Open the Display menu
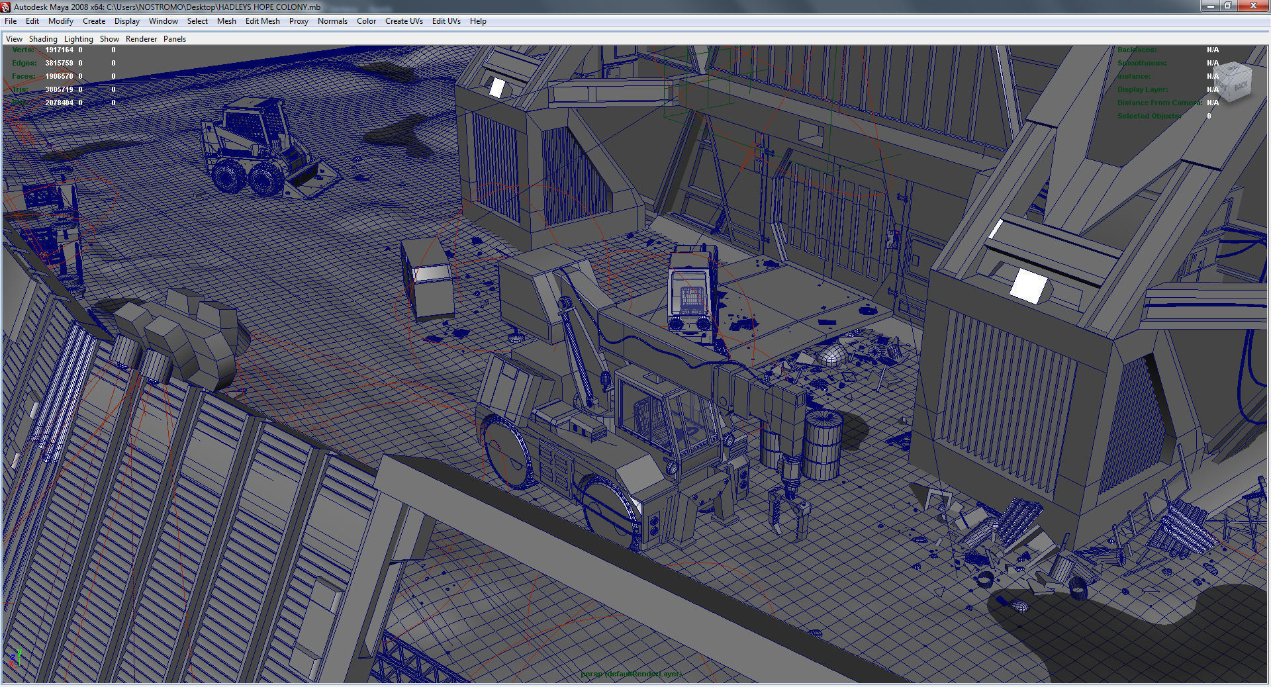 tap(127, 21)
